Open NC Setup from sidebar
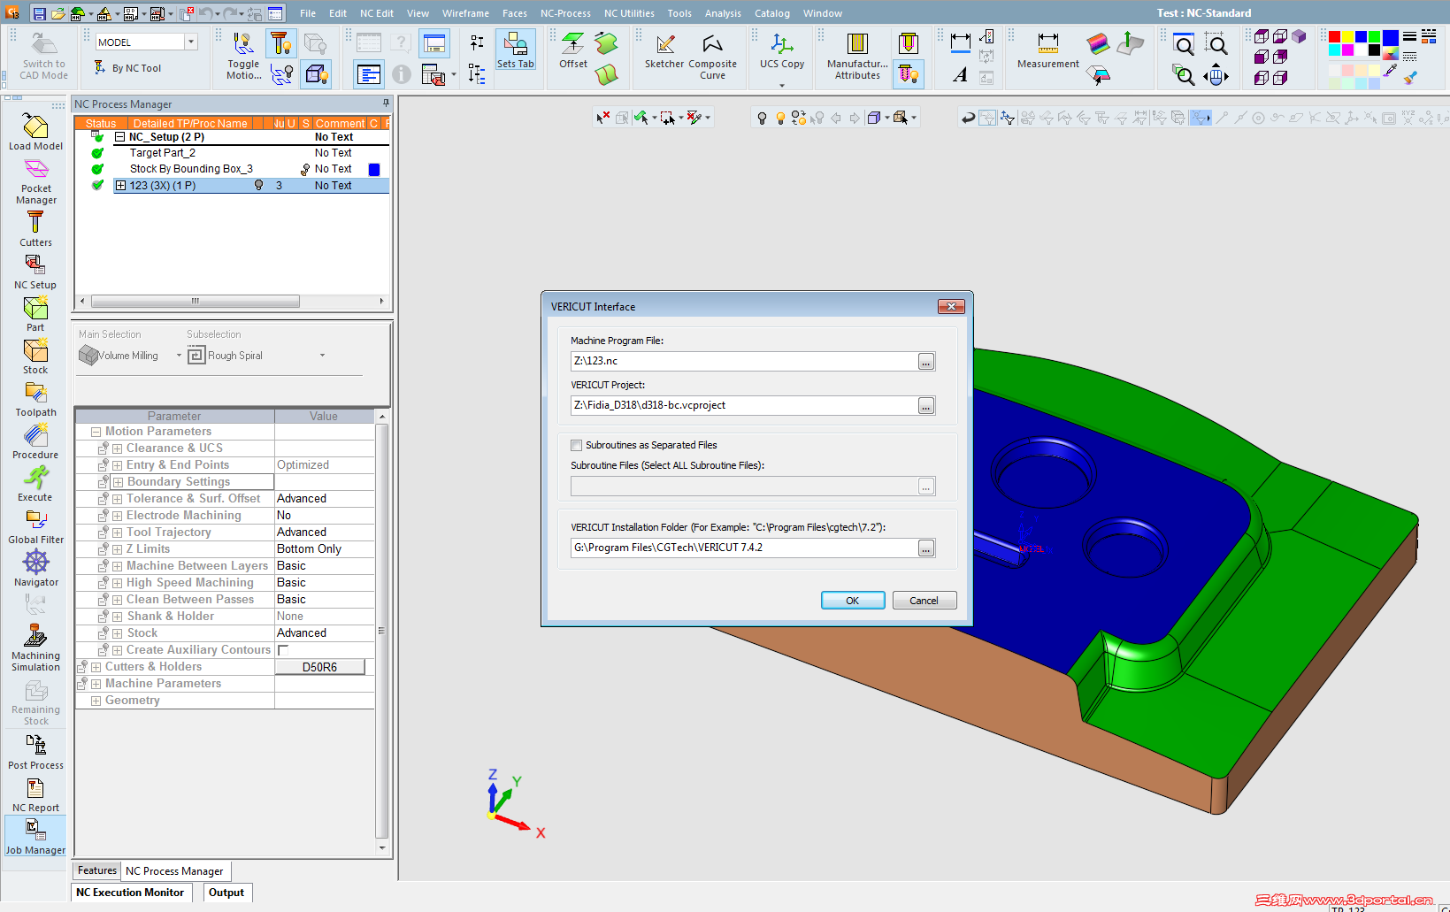This screenshot has width=1450, height=912. [x=35, y=272]
